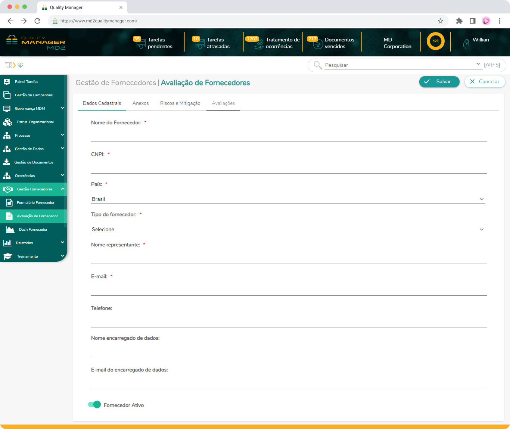Click the Willian user profile icon
Image resolution: width=510 pixels, height=429 pixels.
pos(466,44)
